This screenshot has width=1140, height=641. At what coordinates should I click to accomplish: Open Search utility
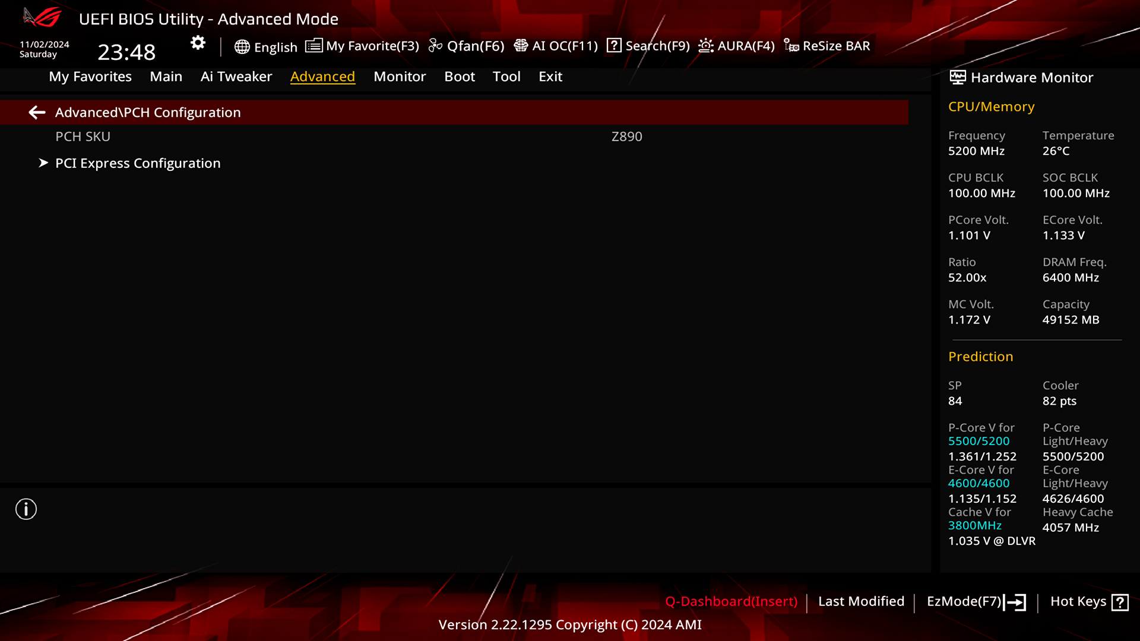click(x=648, y=45)
